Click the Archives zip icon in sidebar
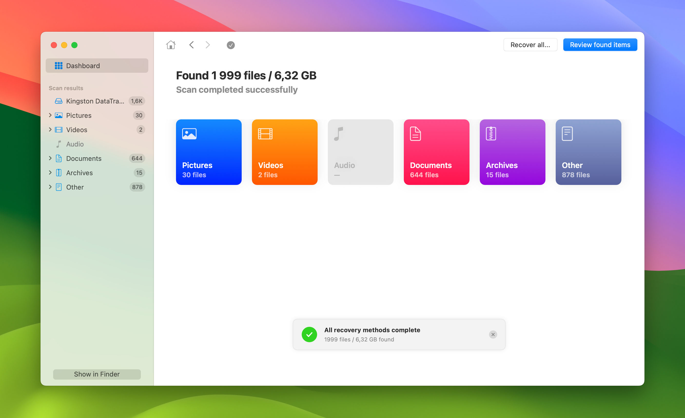 [59, 173]
